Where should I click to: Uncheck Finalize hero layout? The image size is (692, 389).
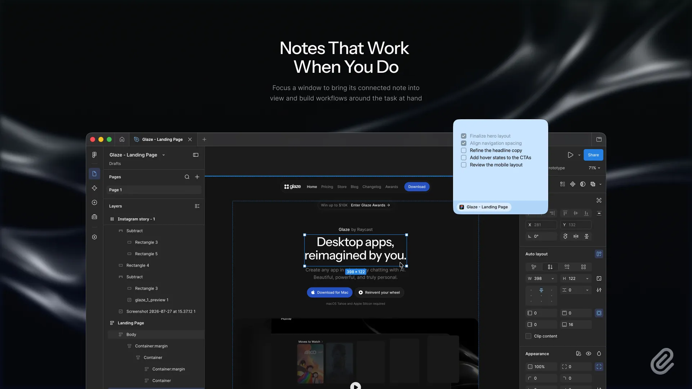[463, 136]
